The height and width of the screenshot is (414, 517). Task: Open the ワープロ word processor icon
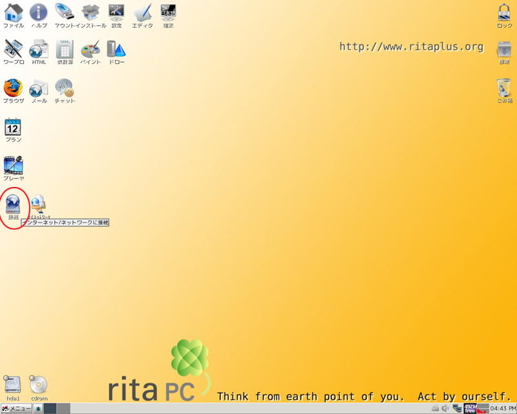13,50
